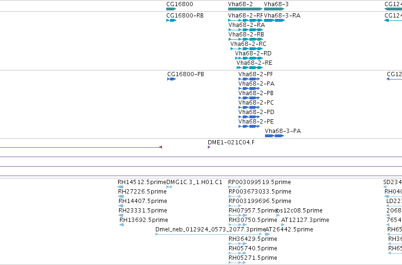Click the DME1-021C04.F arrow marker
This screenshot has width=402, height=265.
pyautogui.click(x=209, y=147)
